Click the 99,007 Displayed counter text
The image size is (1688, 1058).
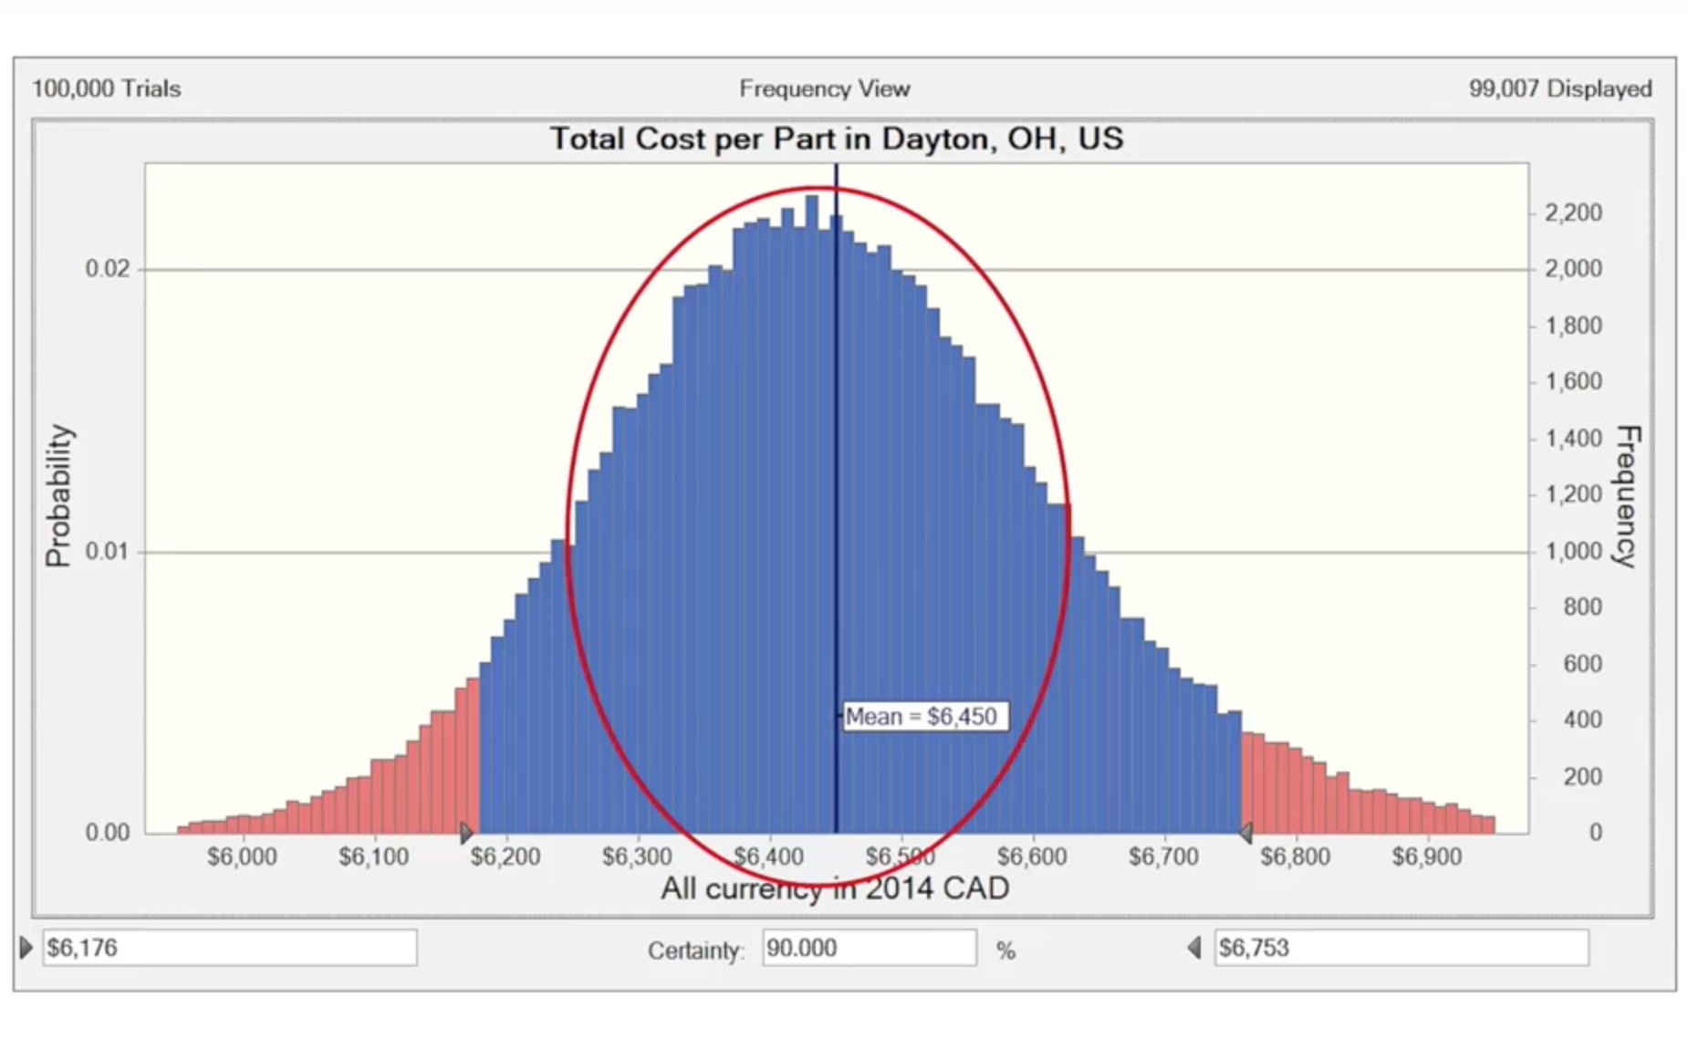(x=1559, y=88)
